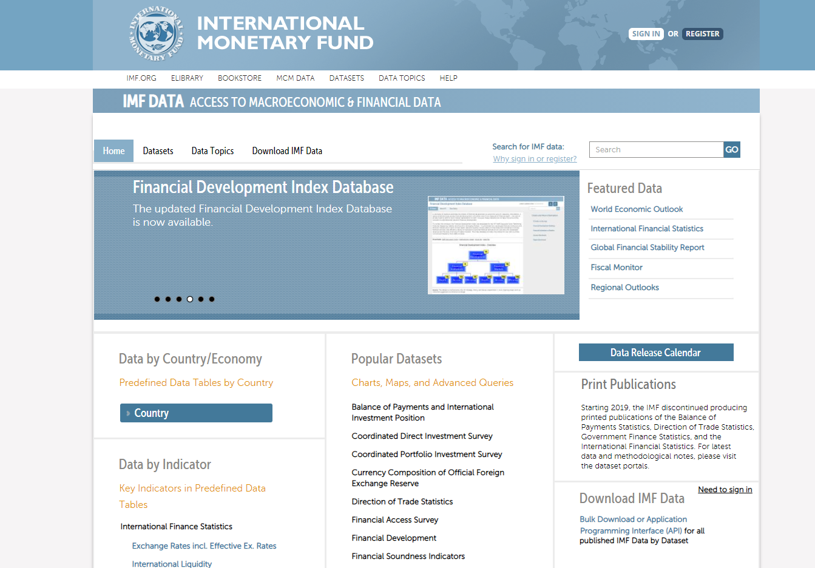The width and height of the screenshot is (815, 568).
Task: Open Download IMF Data tab
Action: click(x=287, y=151)
